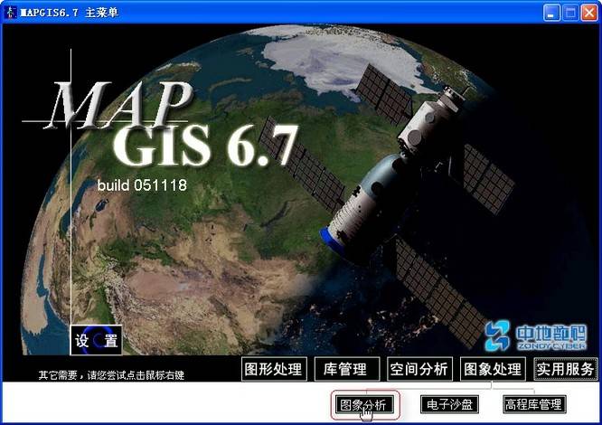
Task: Click the 中地数码 Zondy Cyber logo
Action: pyautogui.click(x=535, y=336)
